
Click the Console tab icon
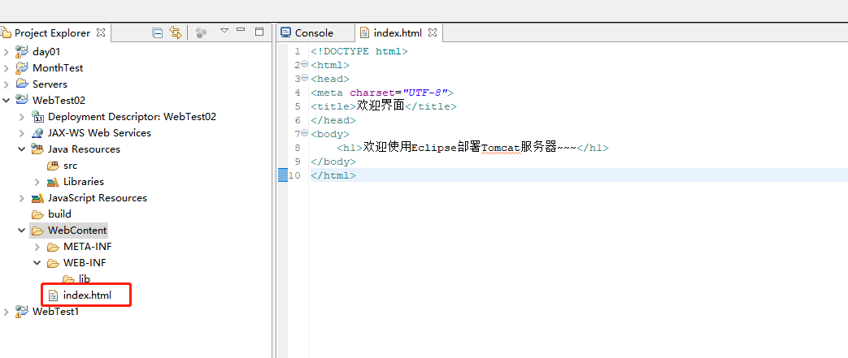click(x=285, y=33)
